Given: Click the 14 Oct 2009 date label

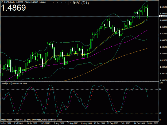Looking at the screenshot, I should [139, 123].
